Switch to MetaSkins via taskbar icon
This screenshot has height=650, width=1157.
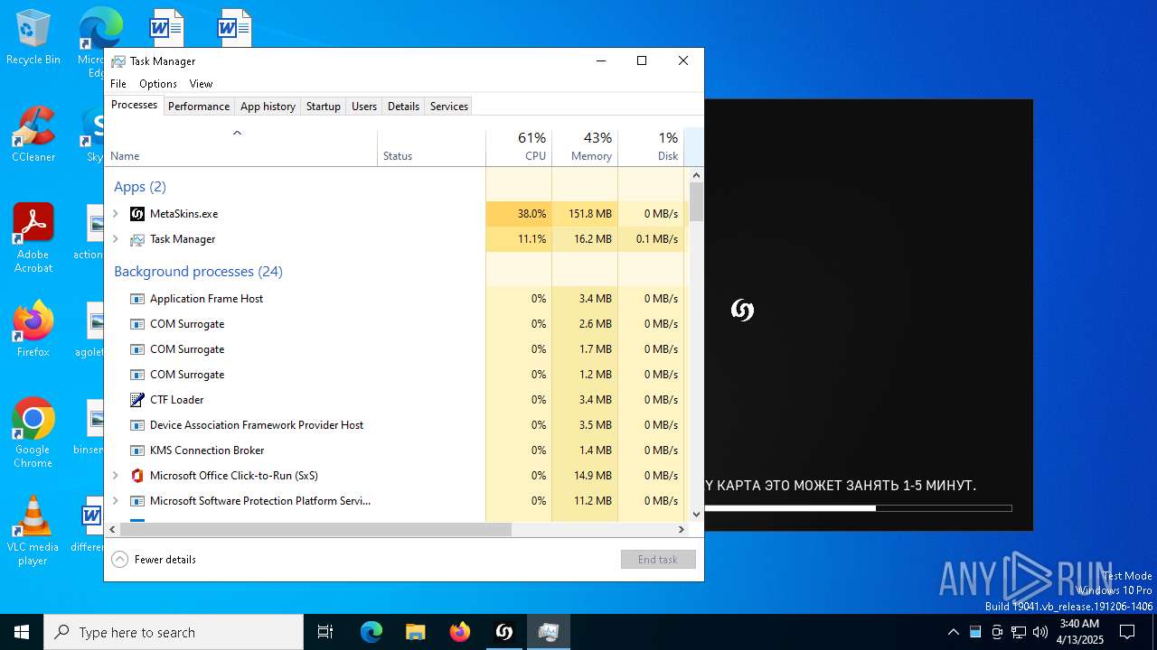(503, 632)
